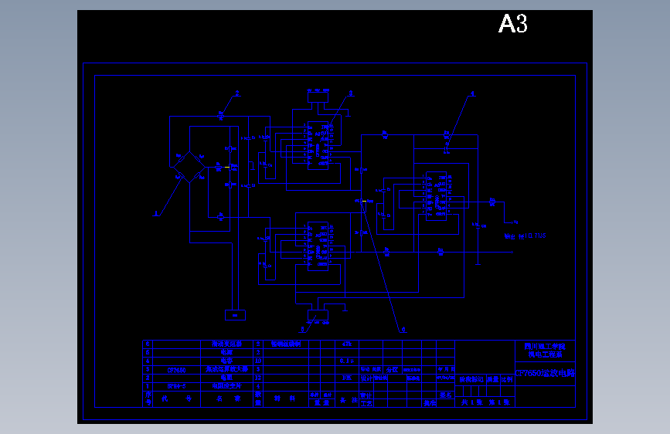Select the 比例 label in the title block

pyautogui.click(x=507, y=379)
